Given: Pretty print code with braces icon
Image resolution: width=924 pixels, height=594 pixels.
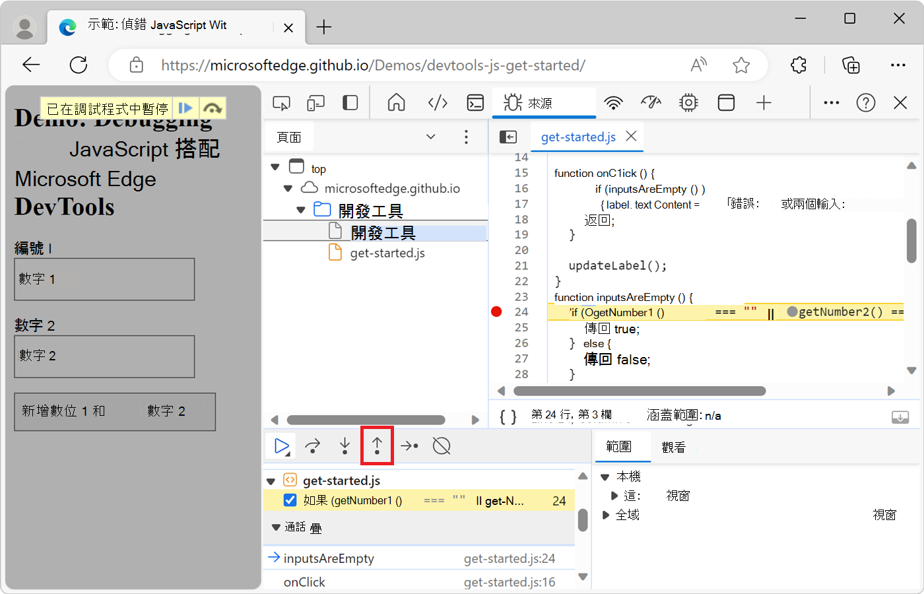Looking at the screenshot, I should [508, 416].
